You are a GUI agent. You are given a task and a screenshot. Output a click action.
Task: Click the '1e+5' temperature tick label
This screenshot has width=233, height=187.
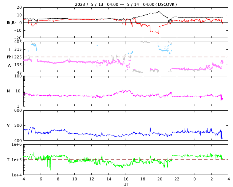pyautogui.click(x=17, y=160)
